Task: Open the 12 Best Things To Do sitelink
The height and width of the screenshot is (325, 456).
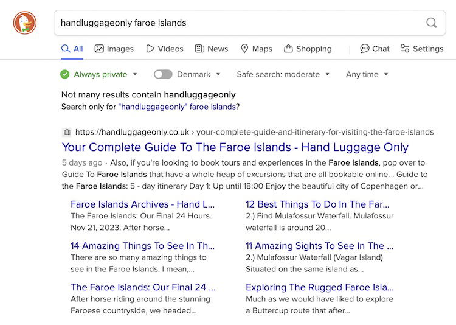Action: pos(317,204)
